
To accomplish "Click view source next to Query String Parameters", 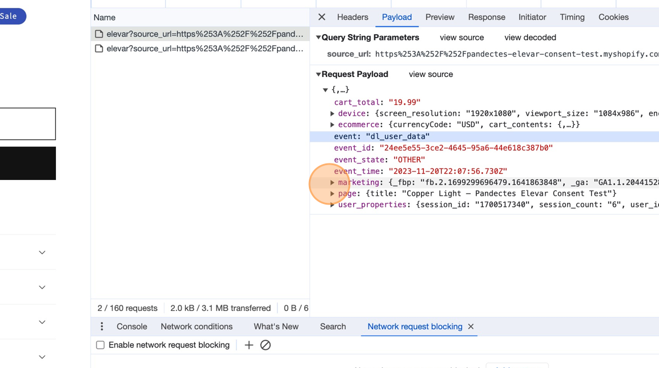I will pyautogui.click(x=461, y=38).
